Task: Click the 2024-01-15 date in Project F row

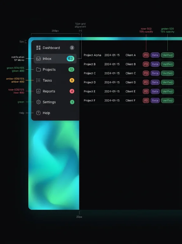Action: pyautogui.click(x=112, y=100)
